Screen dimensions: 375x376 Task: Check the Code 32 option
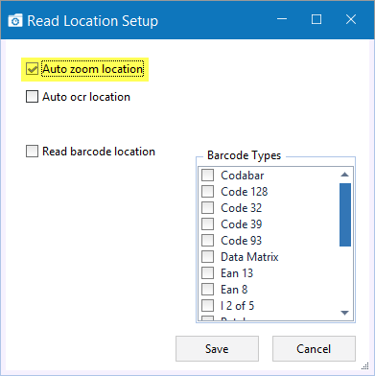click(x=207, y=208)
